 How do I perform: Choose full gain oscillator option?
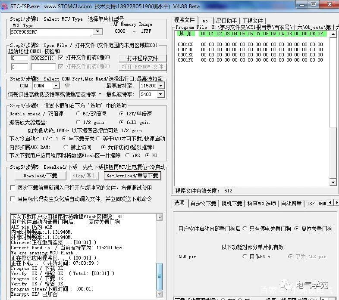pos(121,122)
